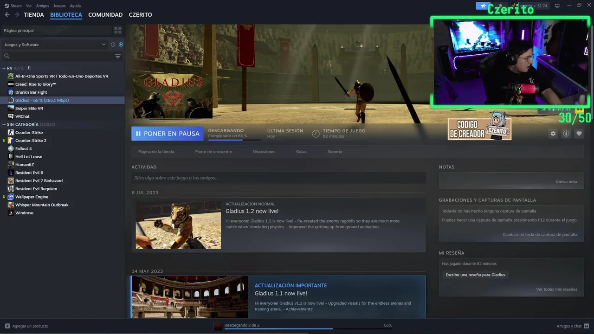
Task: Open the Guías link
Action: pos(301,152)
